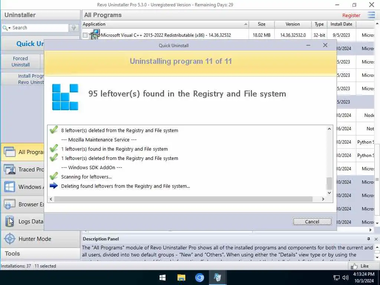Open the blue browser taskbar icon

click(199, 278)
